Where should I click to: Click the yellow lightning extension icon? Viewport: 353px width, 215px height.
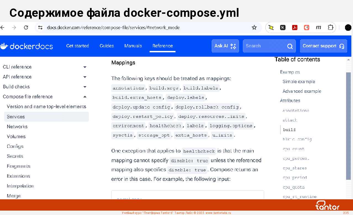pyautogui.click(x=271, y=28)
